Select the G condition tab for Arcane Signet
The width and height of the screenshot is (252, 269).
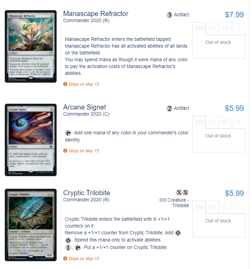[238, 122]
